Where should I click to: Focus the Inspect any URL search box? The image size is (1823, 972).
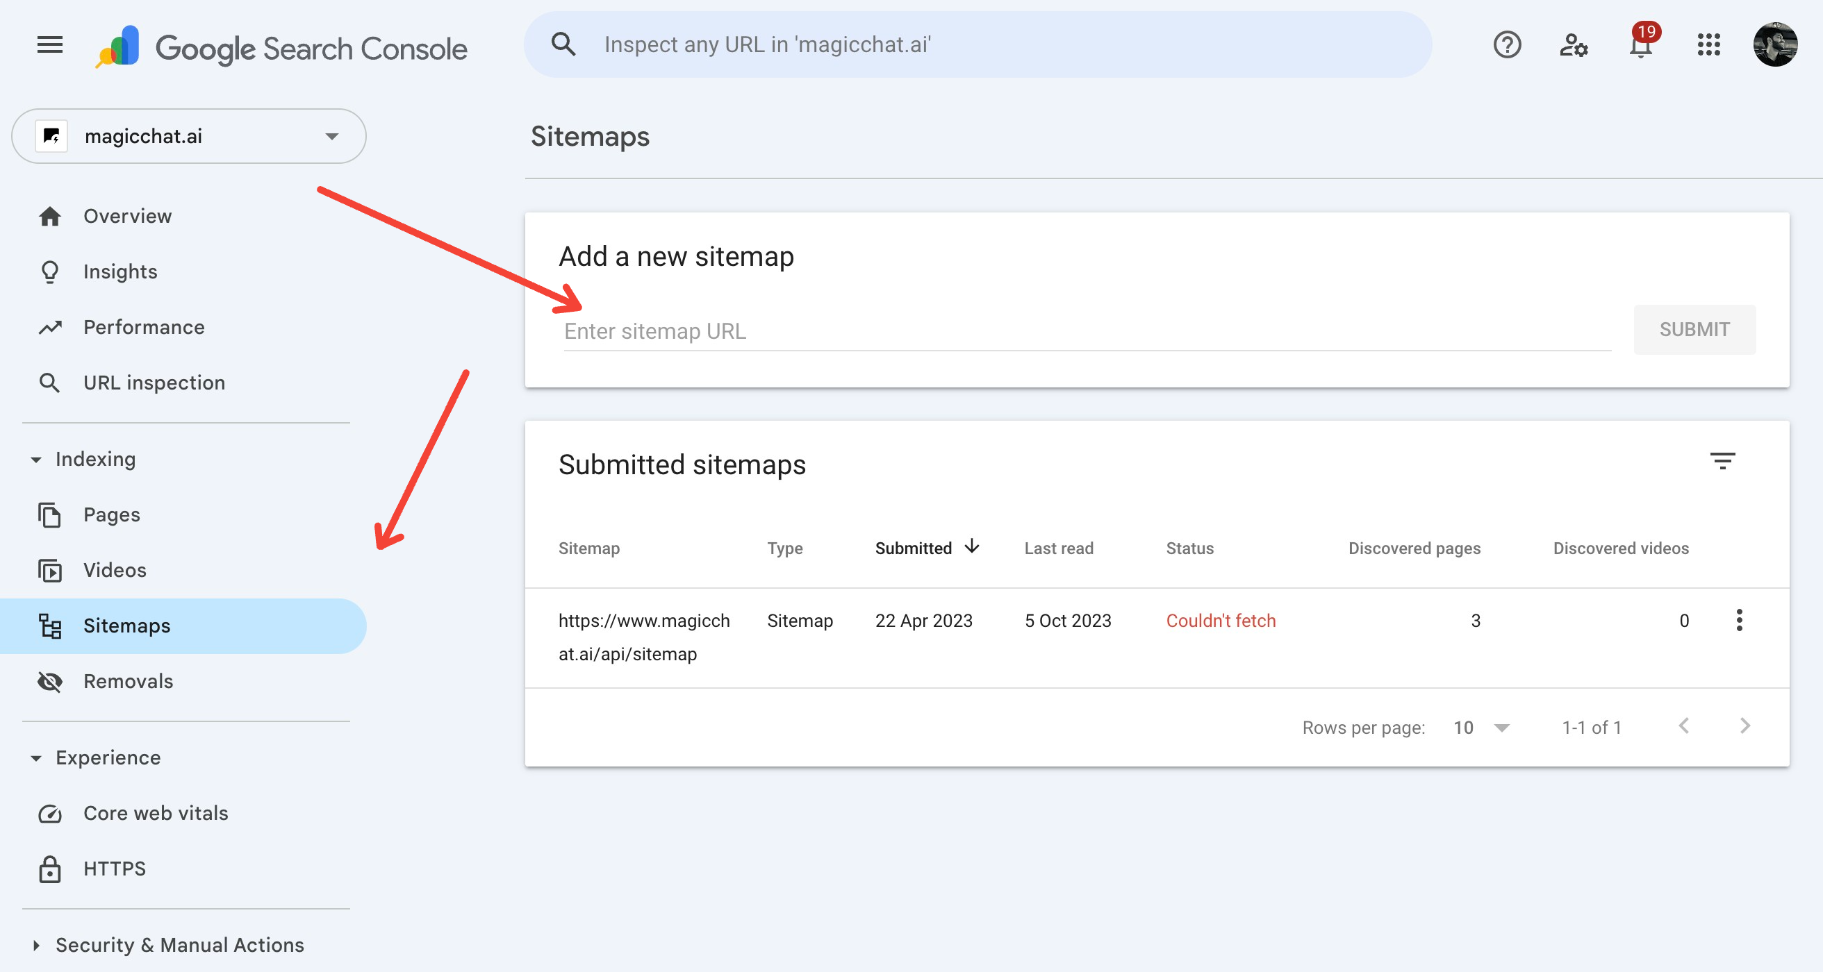click(978, 44)
